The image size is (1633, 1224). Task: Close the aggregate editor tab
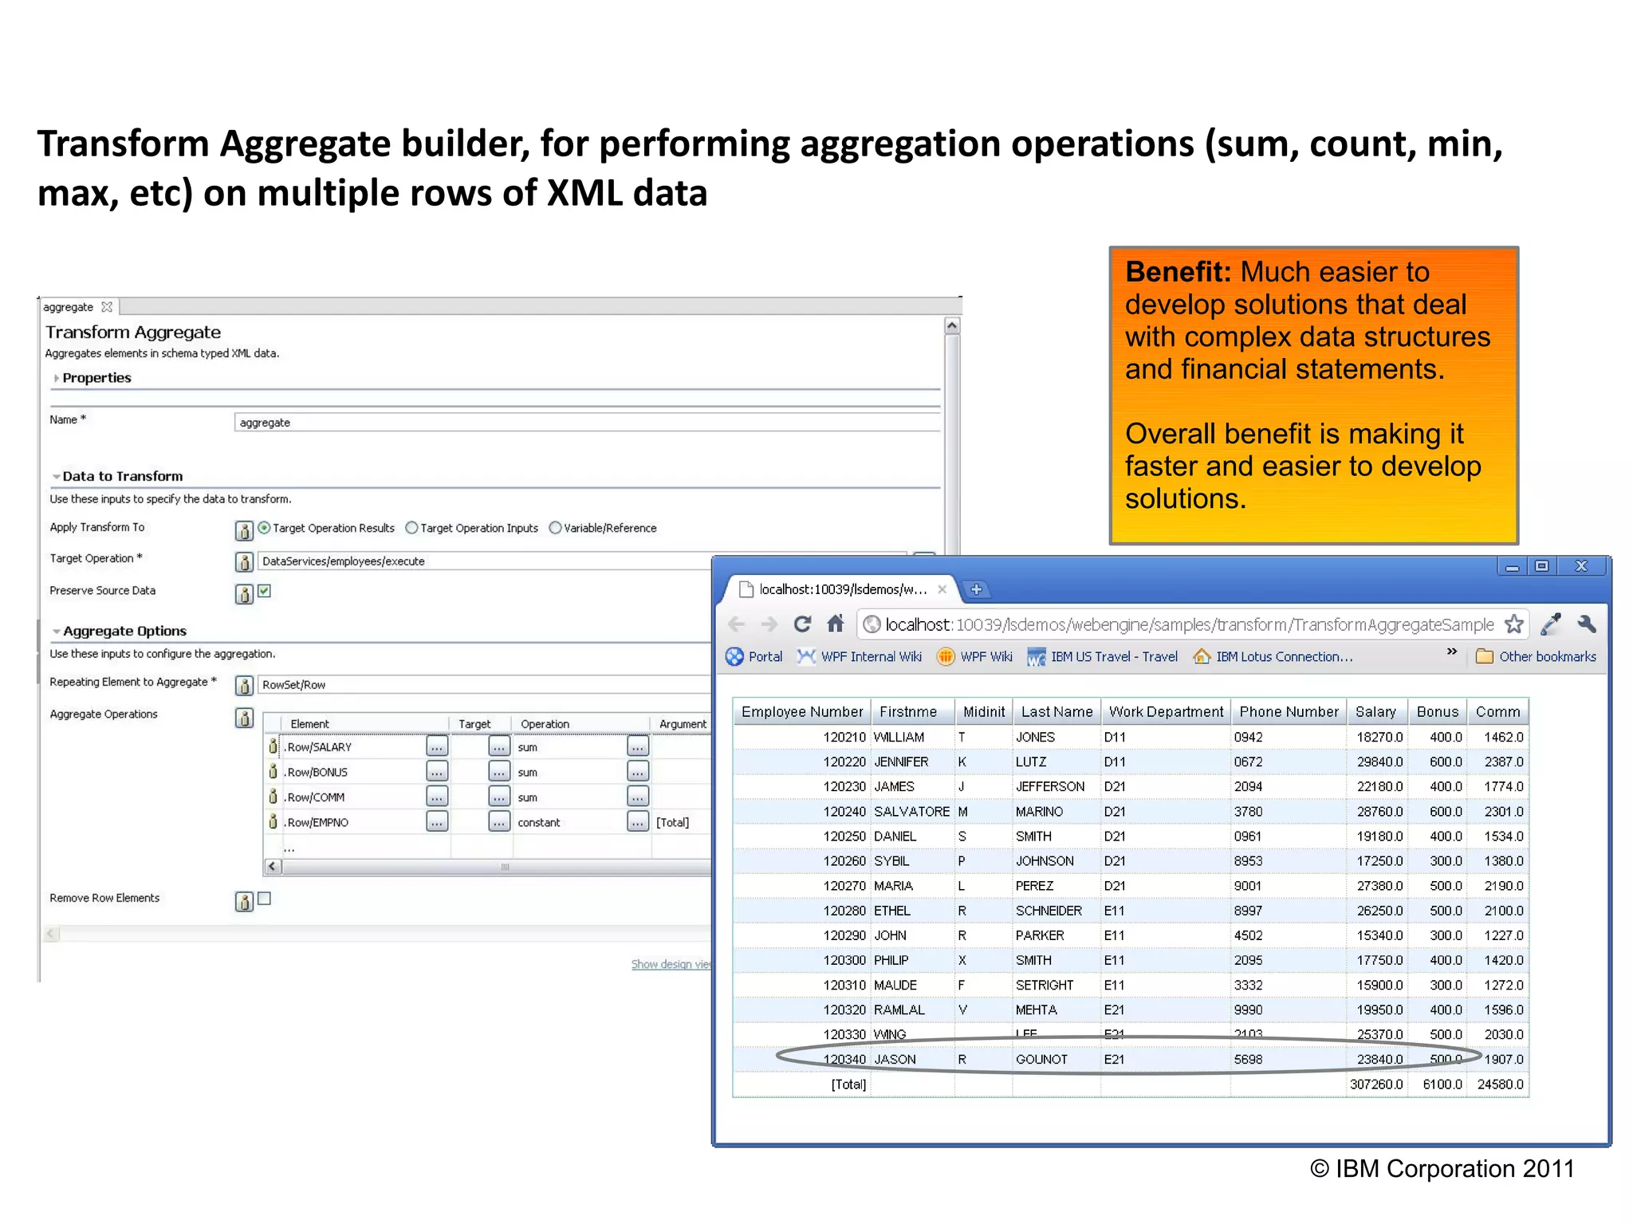pyautogui.click(x=107, y=307)
